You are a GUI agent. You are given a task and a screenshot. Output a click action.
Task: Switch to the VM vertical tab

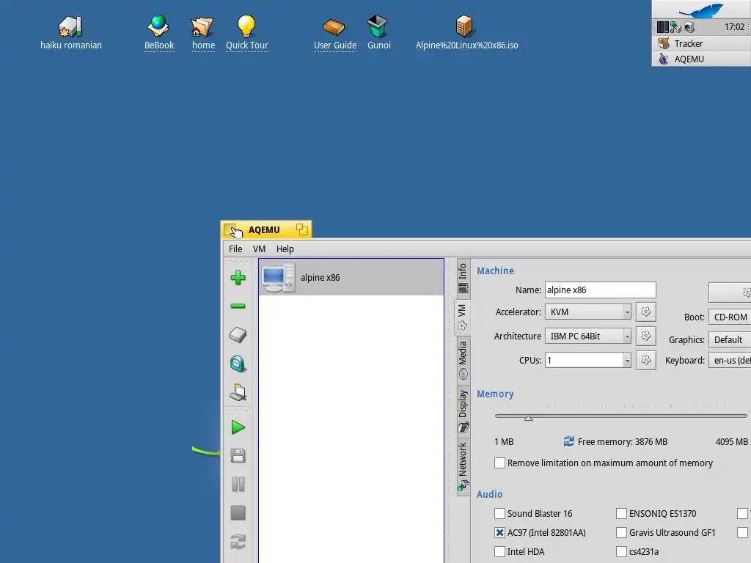tap(462, 317)
